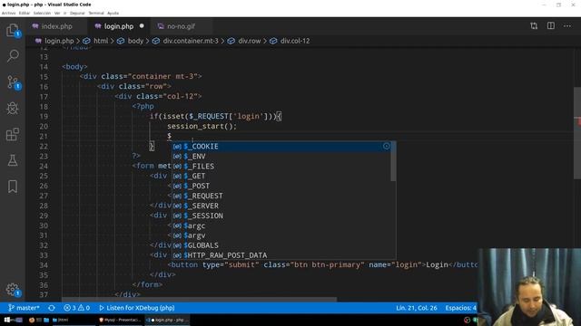This screenshot has height=326, width=581.
Task: Click the synchronize changes icon in status bar
Action: 52,308
